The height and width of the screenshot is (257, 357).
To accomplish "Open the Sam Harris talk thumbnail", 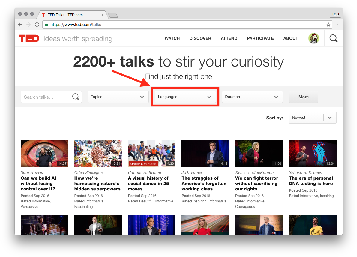I will pos(44,154).
